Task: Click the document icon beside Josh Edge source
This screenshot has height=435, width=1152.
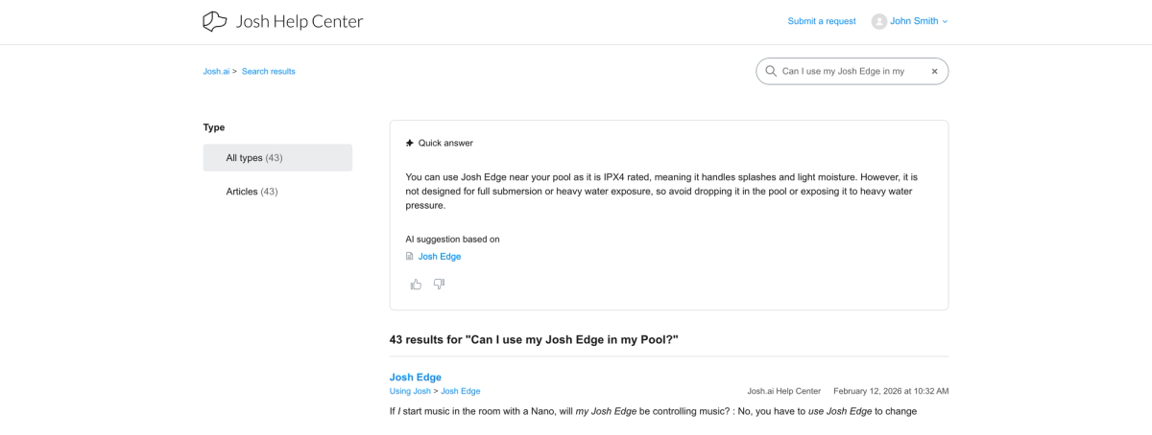Action: pyautogui.click(x=410, y=257)
